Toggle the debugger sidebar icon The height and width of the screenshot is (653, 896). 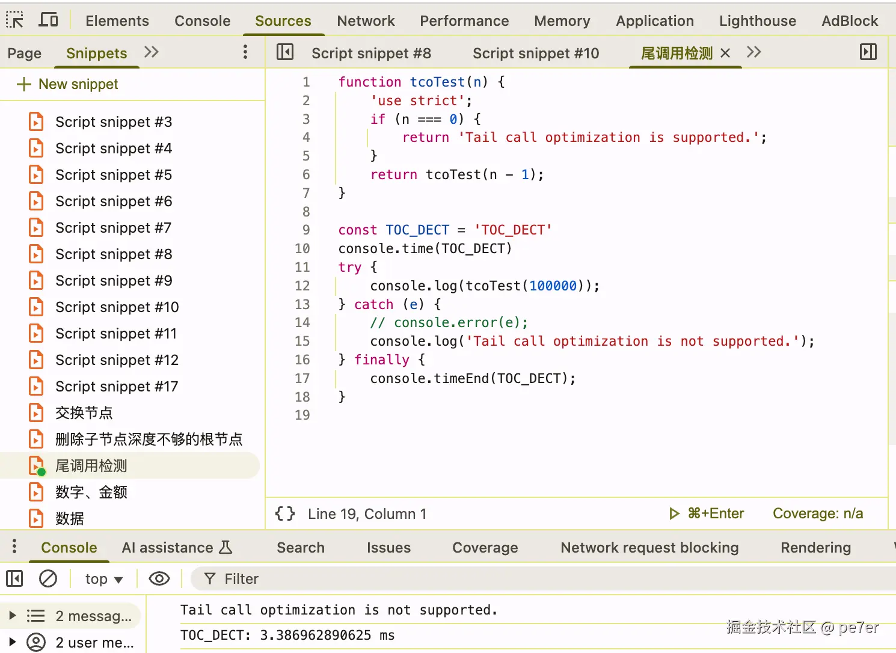pyautogui.click(x=868, y=52)
